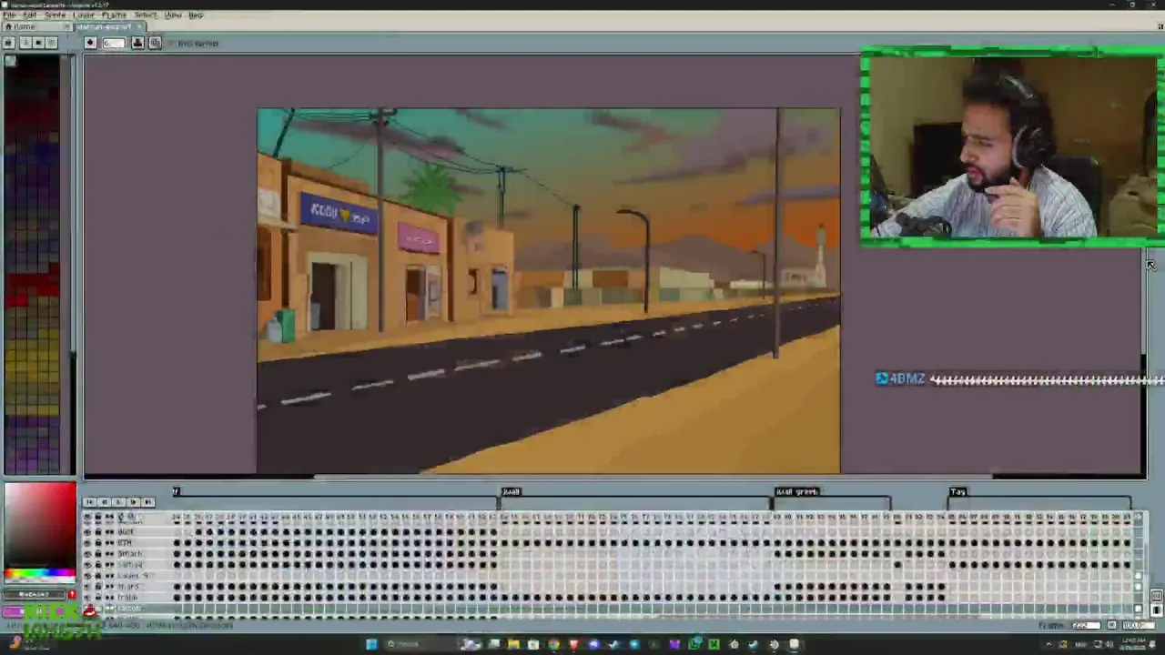
Task: Hide the trash layer
Action: [88, 598]
